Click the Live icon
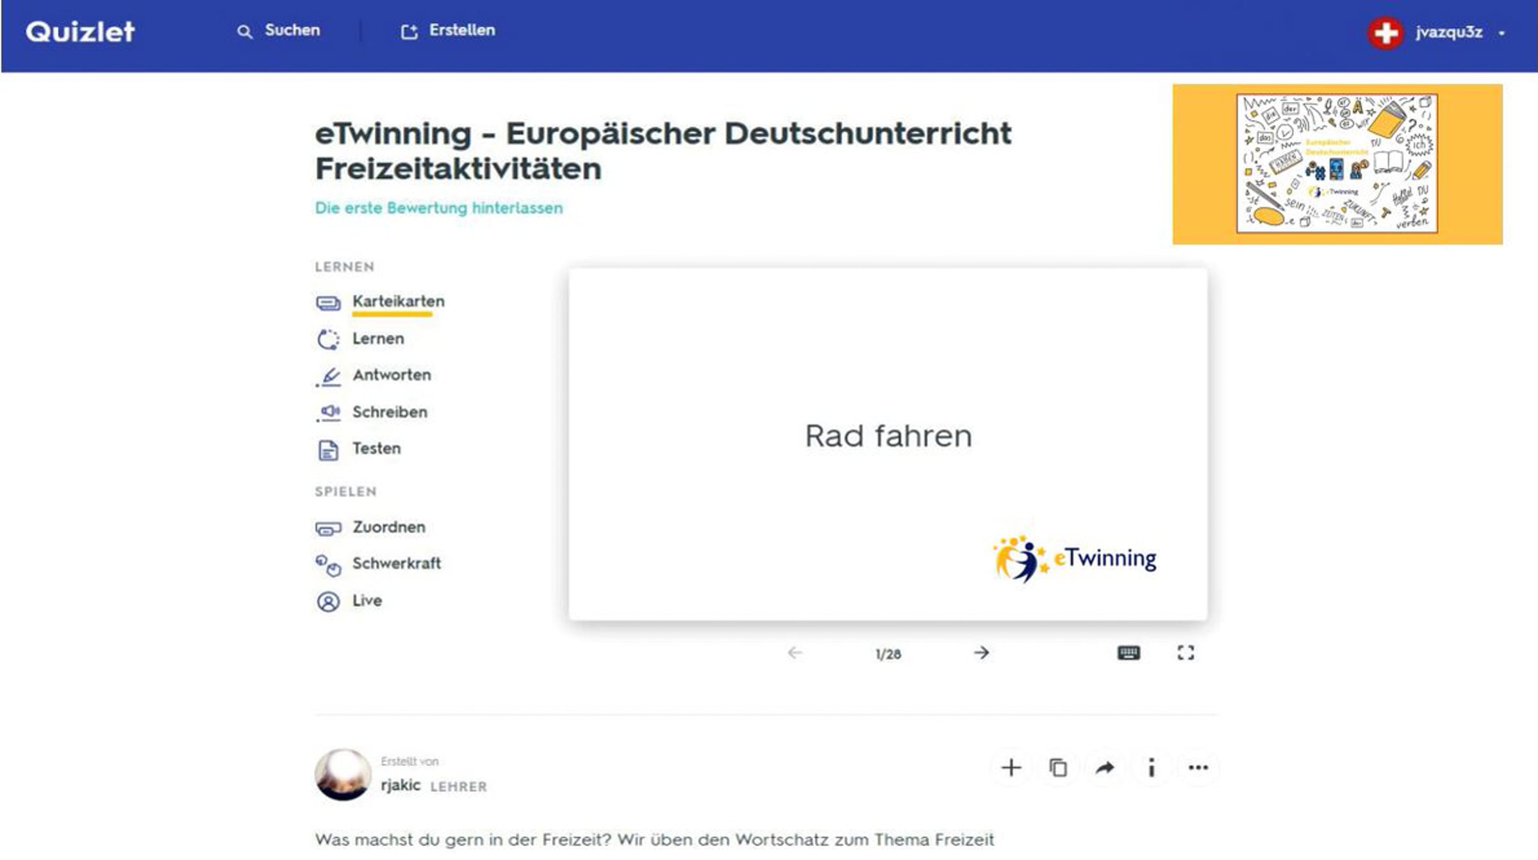This screenshot has width=1538, height=860. click(x=328, y=602)
